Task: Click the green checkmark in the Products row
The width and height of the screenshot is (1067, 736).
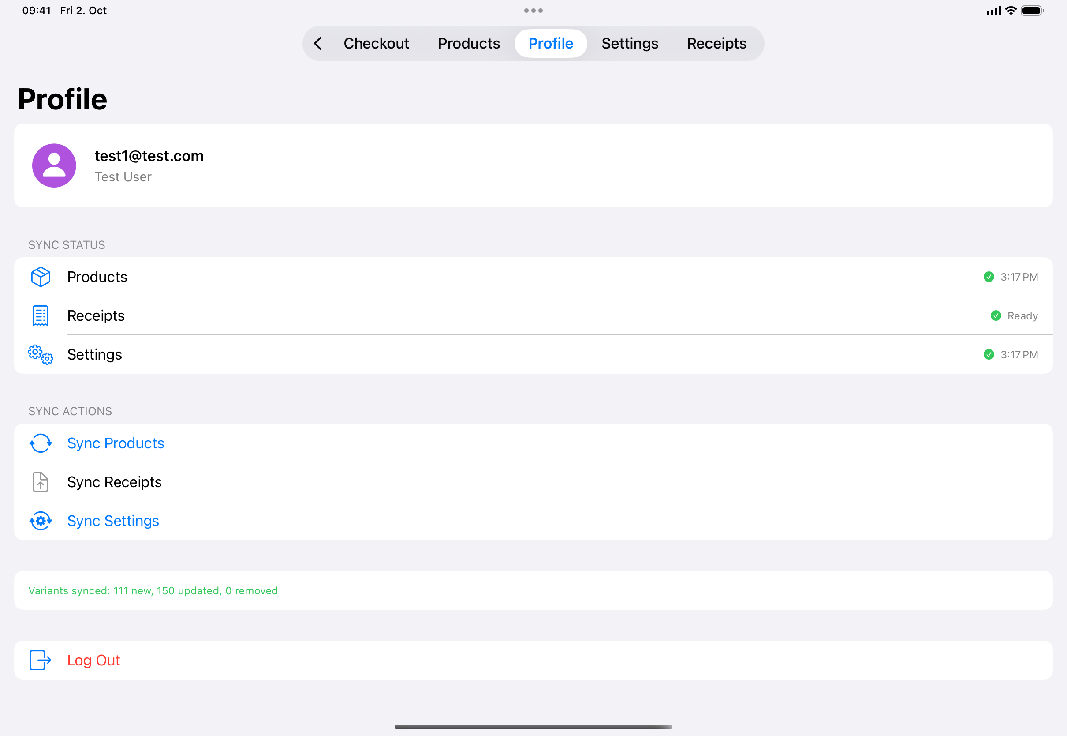Action: coord(989,277)
